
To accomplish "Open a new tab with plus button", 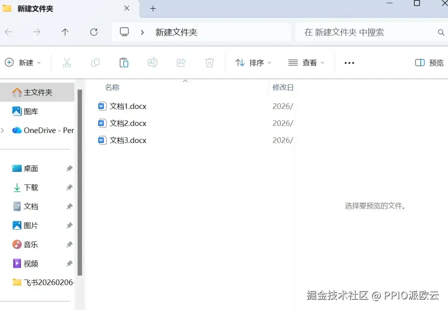I will click(153, 9).
